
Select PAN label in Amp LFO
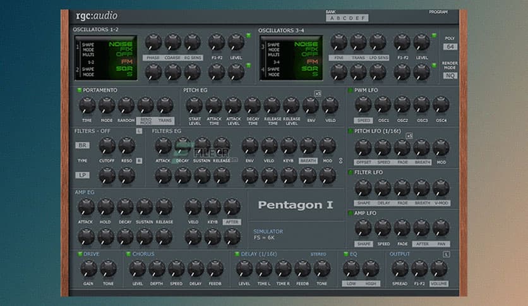click(441, 243)
